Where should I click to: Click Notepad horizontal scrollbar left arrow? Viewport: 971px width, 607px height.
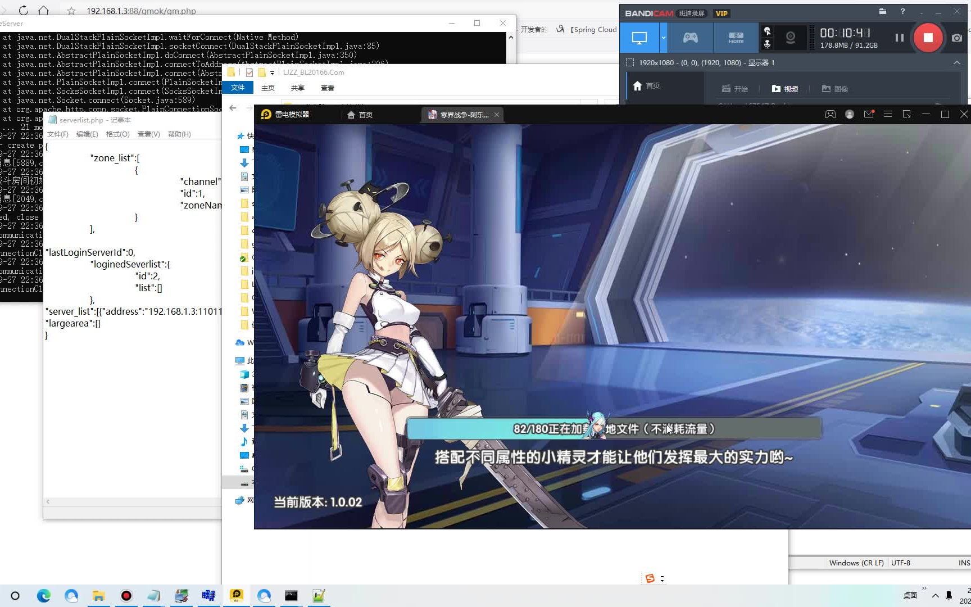48,501
